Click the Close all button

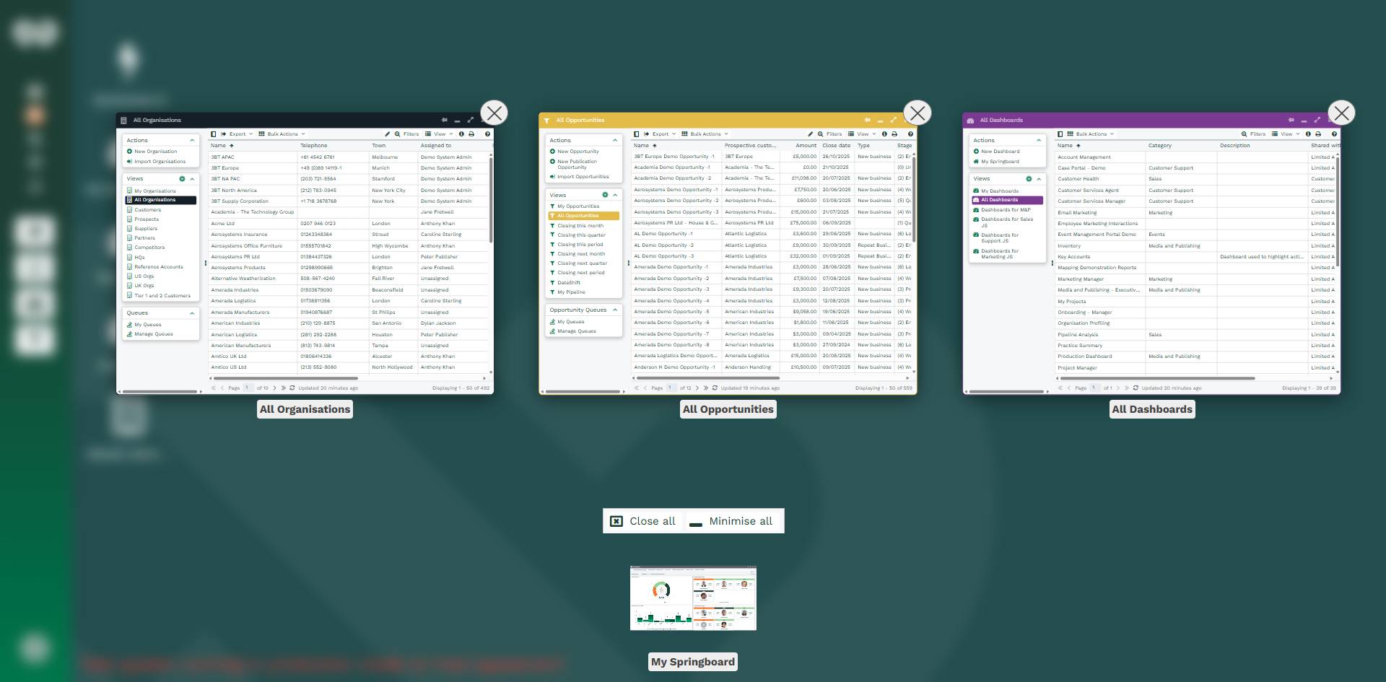click(643, 521)
